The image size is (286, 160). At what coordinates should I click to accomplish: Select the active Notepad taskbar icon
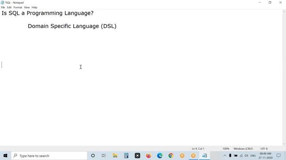[x=205, y=156]
